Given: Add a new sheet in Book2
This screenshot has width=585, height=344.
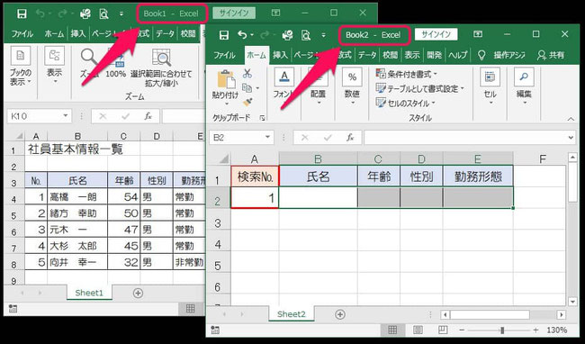Looking at the screenshot, I should [340, 314].
